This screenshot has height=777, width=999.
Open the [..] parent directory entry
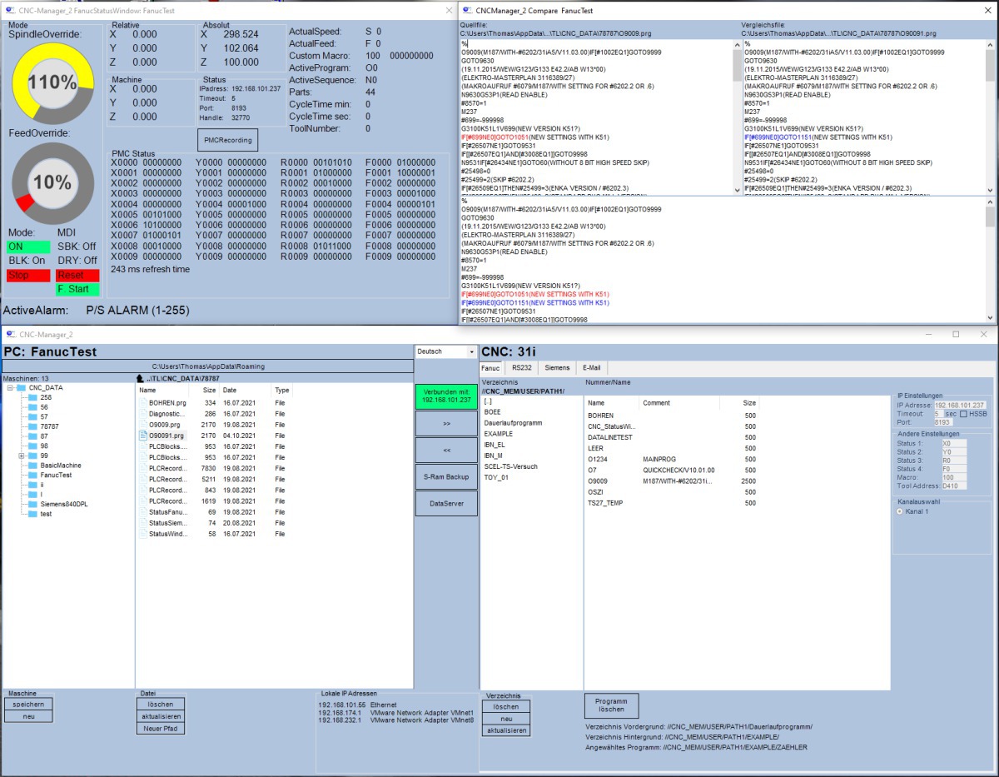(488, 401)
